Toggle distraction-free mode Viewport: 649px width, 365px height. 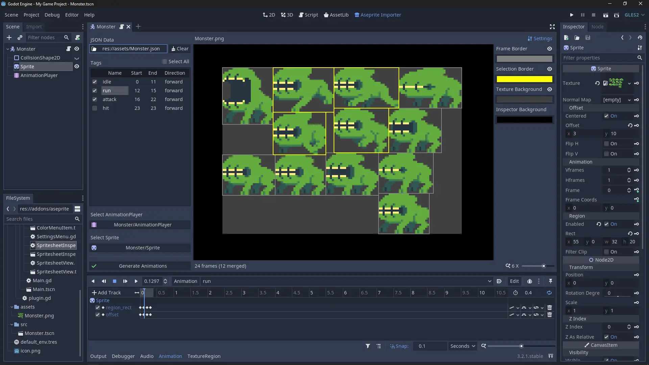pos(552,27)
